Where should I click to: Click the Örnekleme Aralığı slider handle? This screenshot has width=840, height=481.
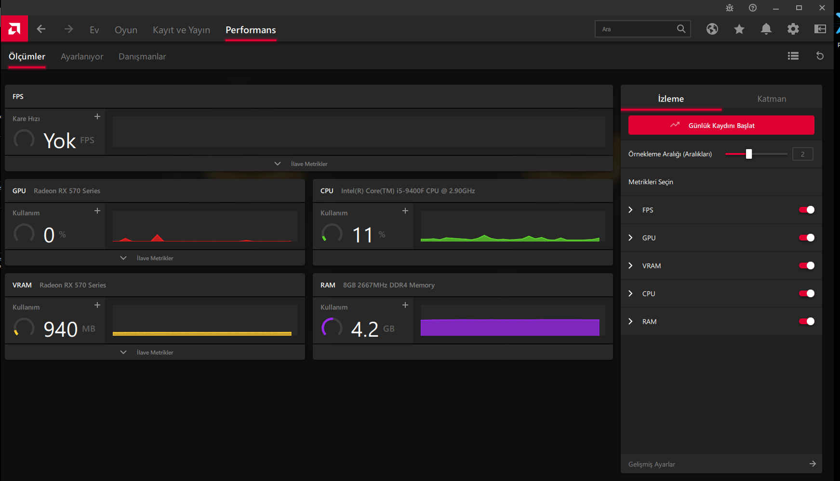(749, 154)
